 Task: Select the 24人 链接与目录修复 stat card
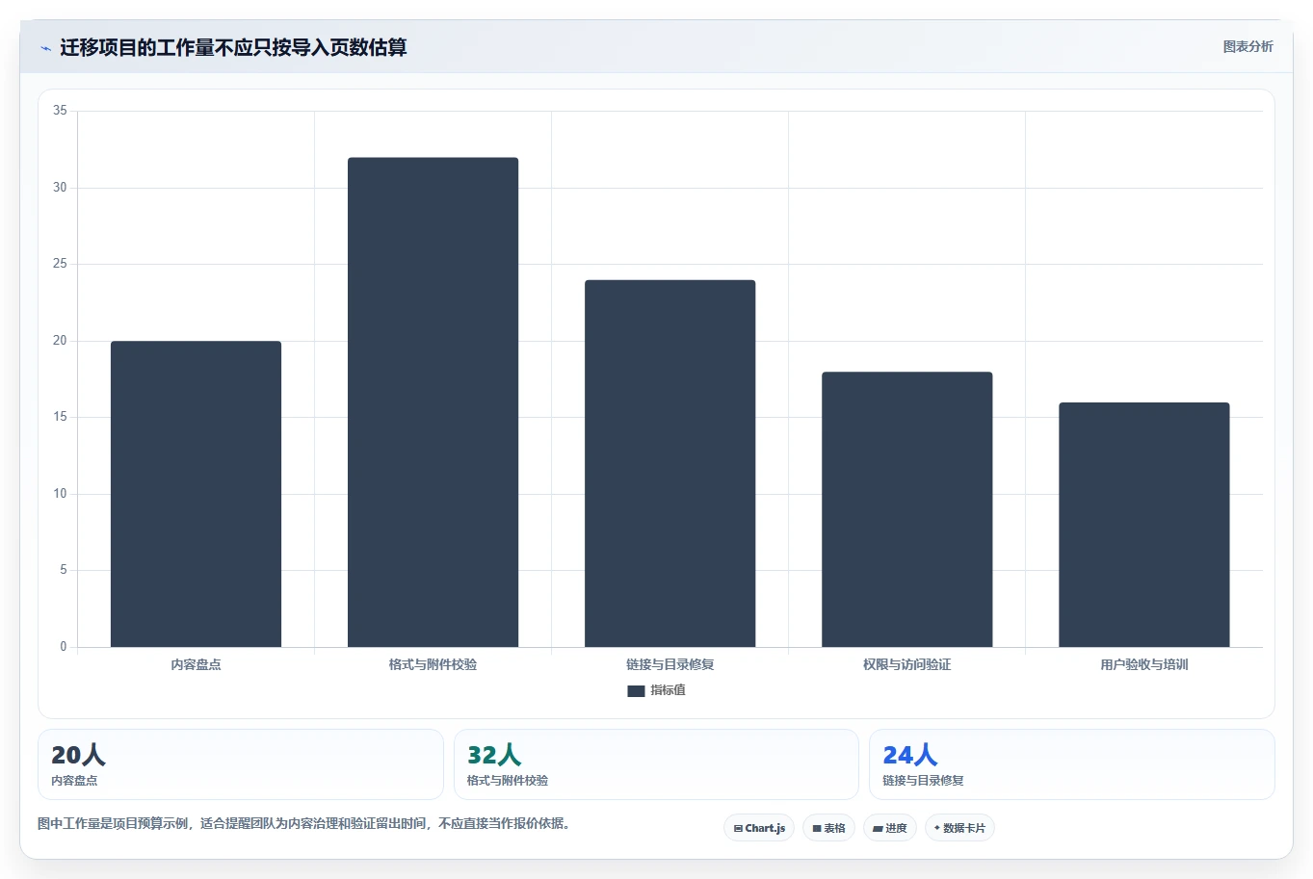click(x=1072, y=764)
